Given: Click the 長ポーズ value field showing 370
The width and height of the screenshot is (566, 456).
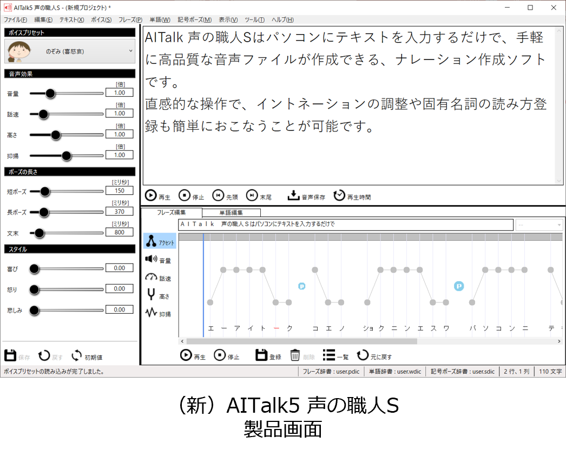Looking at the screenshot, I should point(120,212).
